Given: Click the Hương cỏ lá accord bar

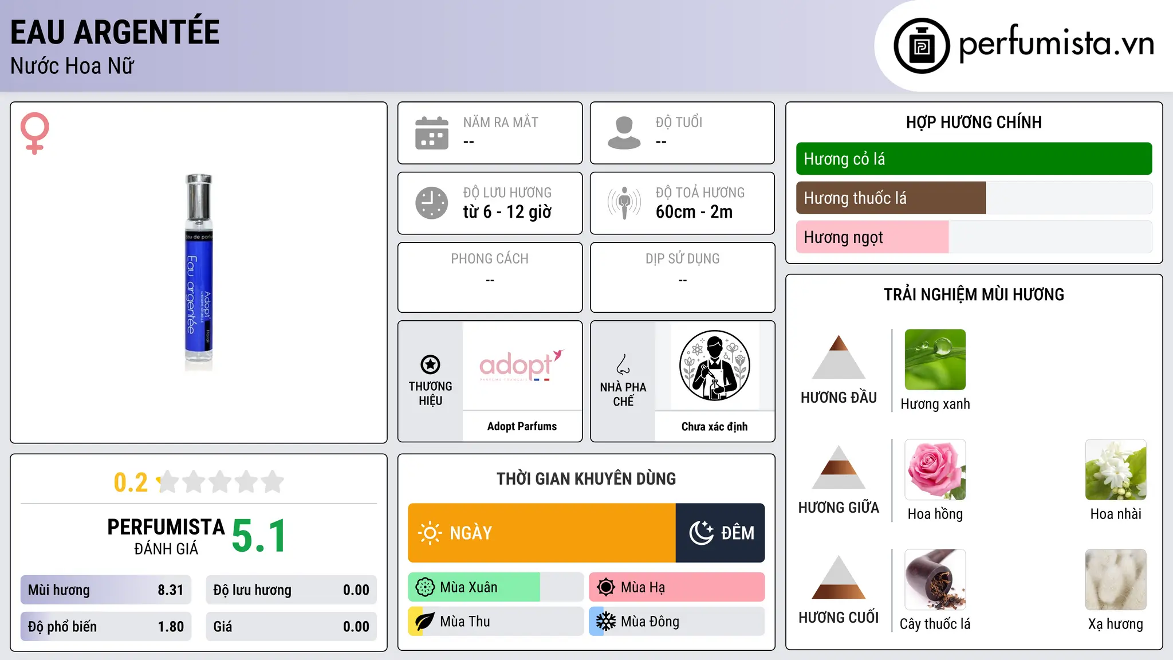Looking at the screenshot, I should coord(974,159).
